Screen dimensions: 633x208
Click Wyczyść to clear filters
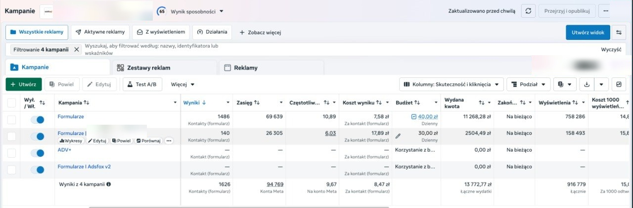click(611, 49)
